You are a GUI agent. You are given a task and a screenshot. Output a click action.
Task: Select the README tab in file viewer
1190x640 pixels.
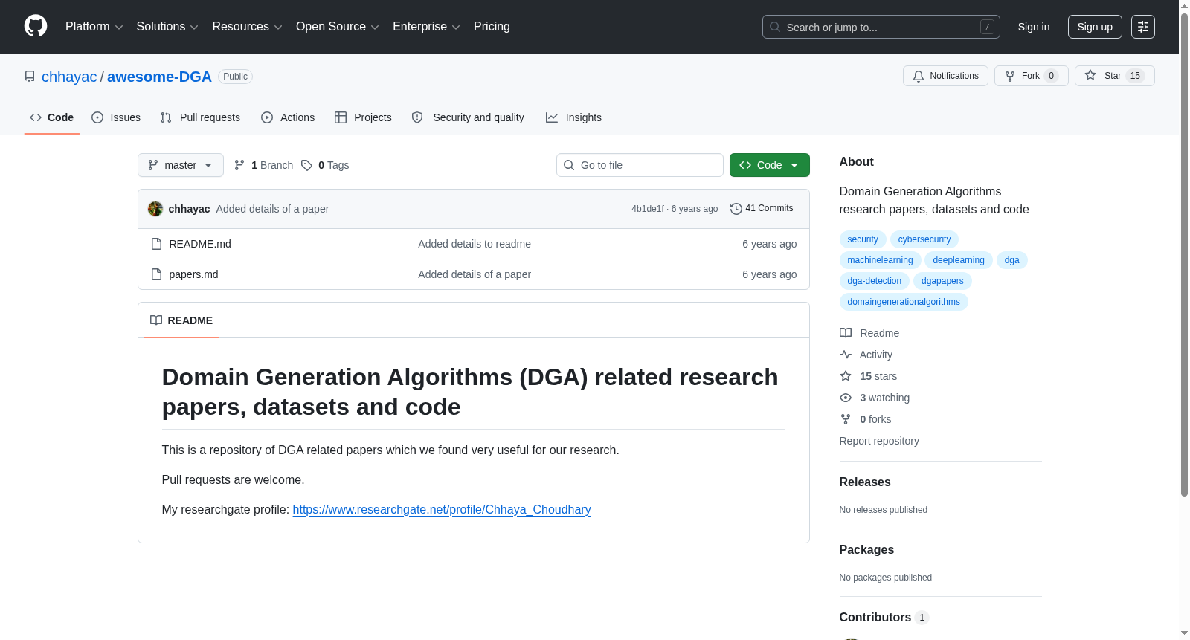[x=181, y=320]
